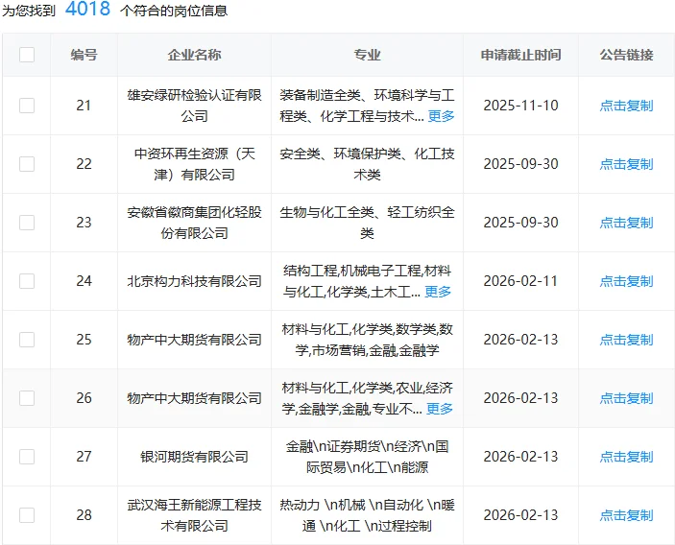
Task: Click the 公告链接 column header
Action: [x=626, y=55]
